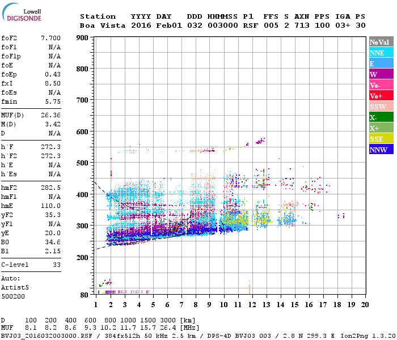The width and height of the screenshot is (397, 340).
Task: Click the Ion2Png 1.3.20 footer text
Action: point(368,335)
